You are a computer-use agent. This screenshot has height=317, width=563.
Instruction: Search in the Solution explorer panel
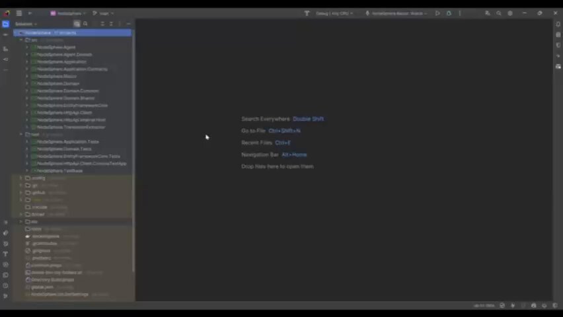coord(85,24)
